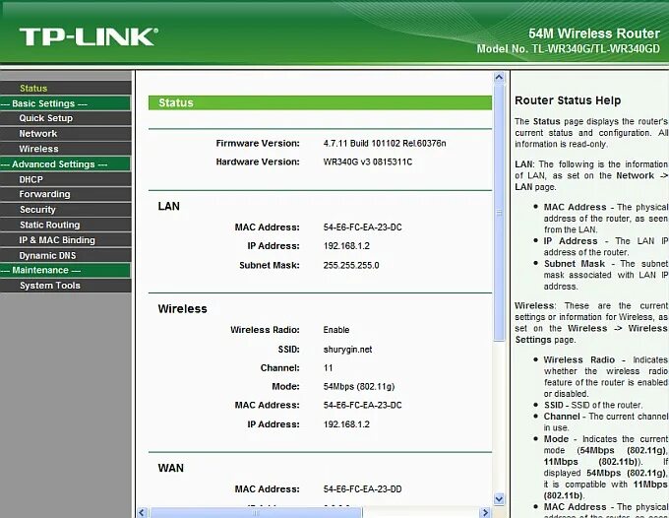Click the horizontal scroll left arrow
The image size is (669, 518).
tap(143, 512)
